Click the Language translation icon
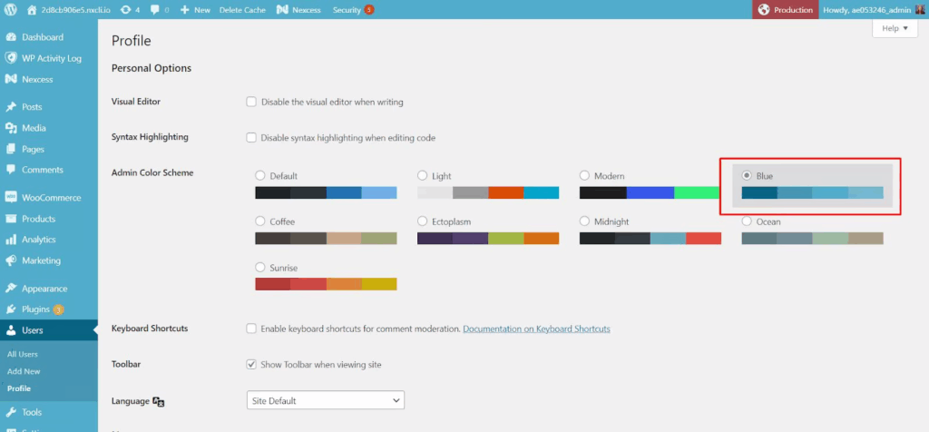Image resolution: width=929 pixels, height=432 pixels. point(158,401)
